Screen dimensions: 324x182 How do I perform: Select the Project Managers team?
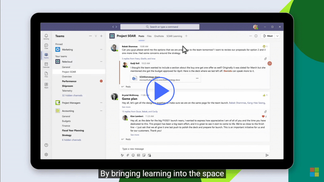71,103
